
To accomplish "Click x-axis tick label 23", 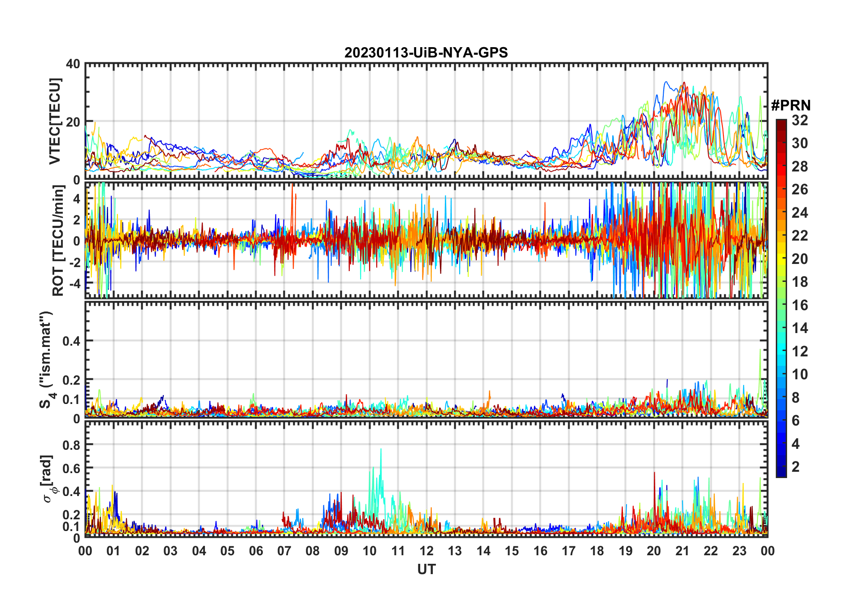I will [739, 551].
